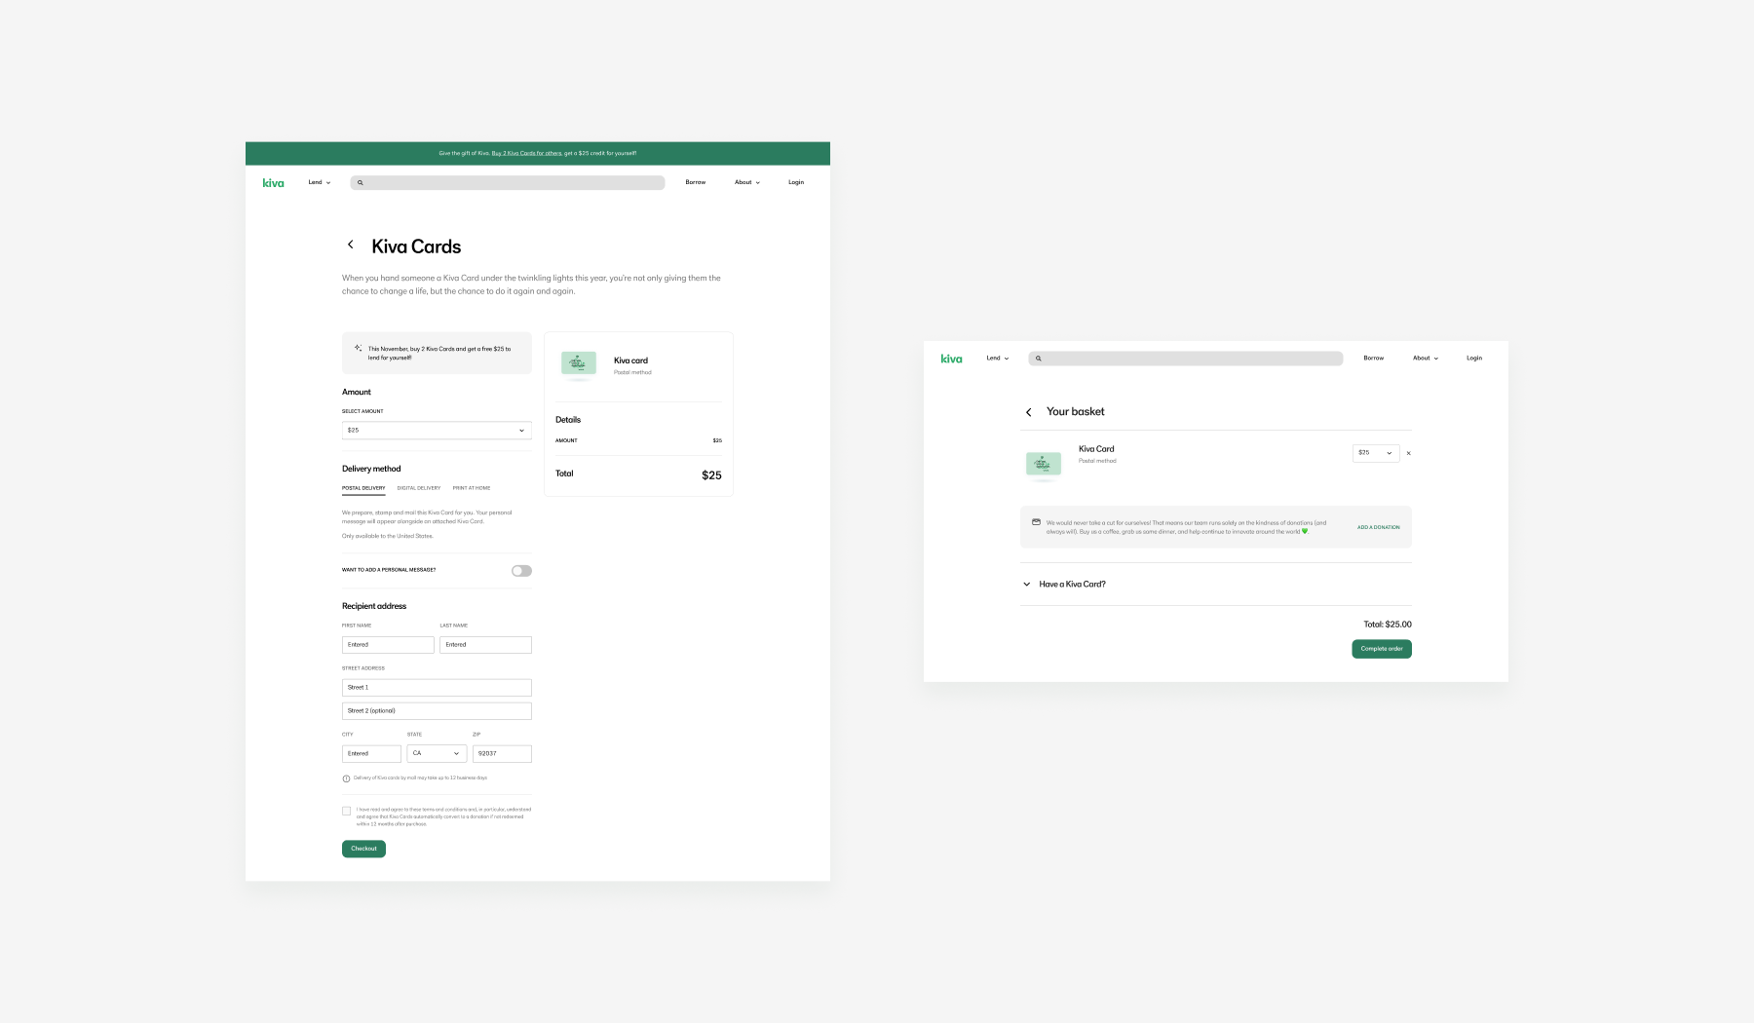
Task: Click the Last Name input field
Action: [x=485, y=645]
